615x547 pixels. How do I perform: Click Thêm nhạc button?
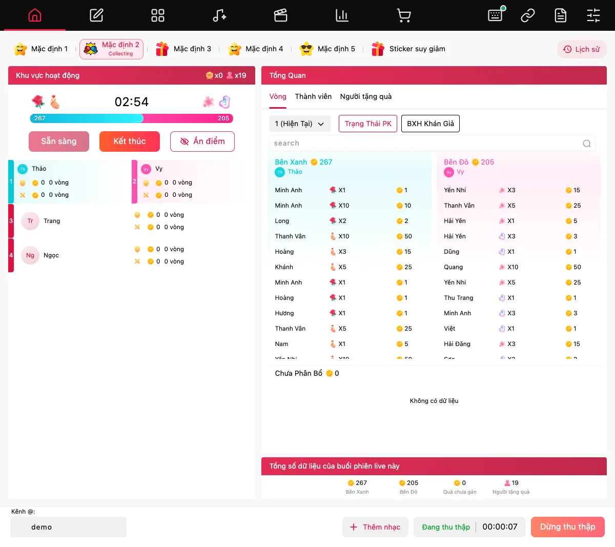coord(375,527)
